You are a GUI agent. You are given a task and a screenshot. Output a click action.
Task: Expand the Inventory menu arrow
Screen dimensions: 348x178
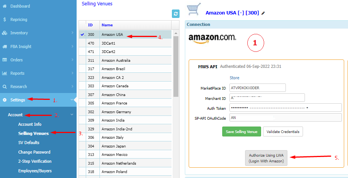tap(72, 33)
